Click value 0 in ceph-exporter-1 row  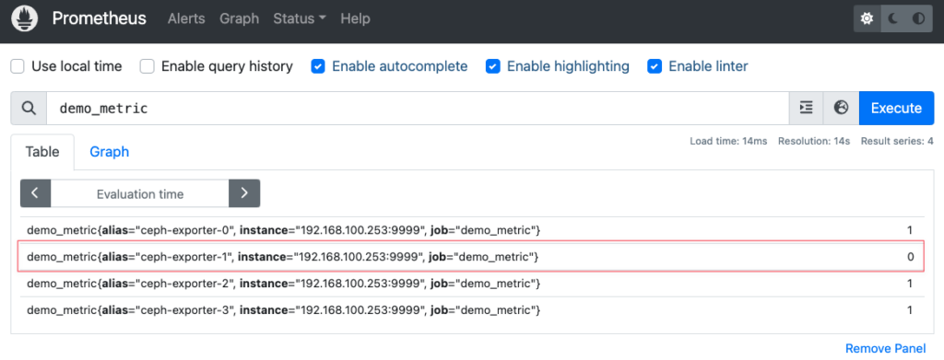point(911,257)
